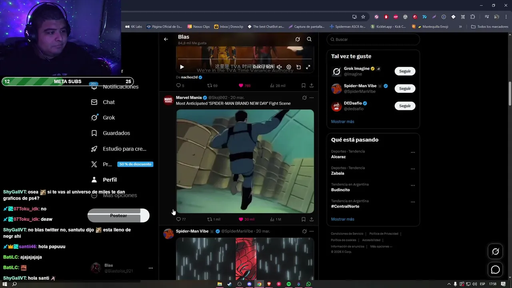
Task: Unlike the Marvel Mania post with 20 mil likes
Action: click(x=246, y=219)
